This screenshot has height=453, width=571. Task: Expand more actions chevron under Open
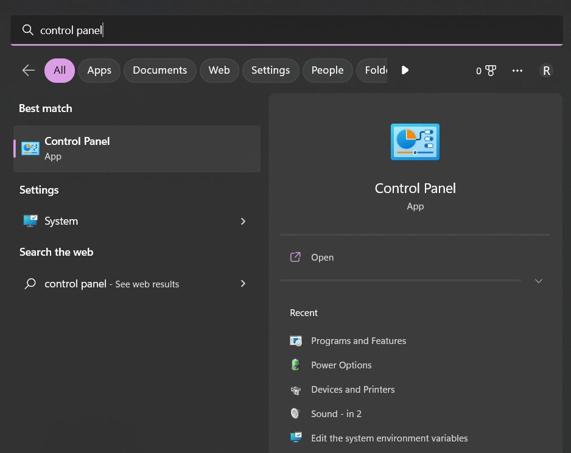538,281
